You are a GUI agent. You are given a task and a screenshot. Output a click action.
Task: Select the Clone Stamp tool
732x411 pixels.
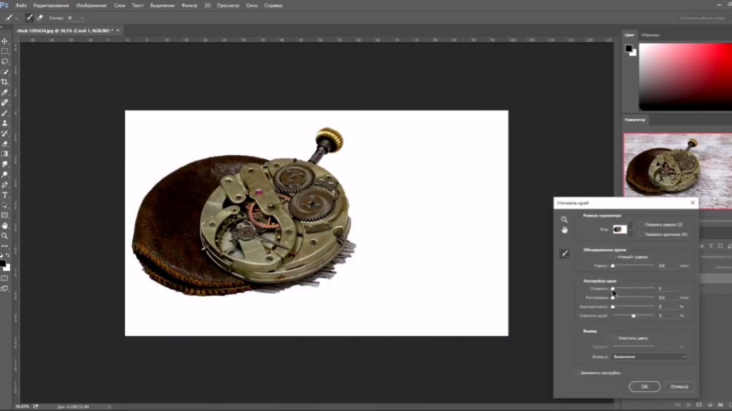pyautogui.click(x=5, y=123)
